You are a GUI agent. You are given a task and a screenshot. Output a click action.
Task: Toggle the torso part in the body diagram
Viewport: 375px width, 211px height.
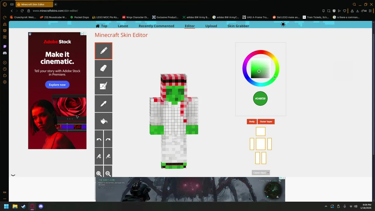click(x=260, y=144)
